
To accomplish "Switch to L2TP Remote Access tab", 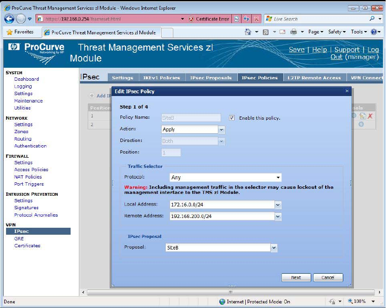I will [x=314, y=77].
